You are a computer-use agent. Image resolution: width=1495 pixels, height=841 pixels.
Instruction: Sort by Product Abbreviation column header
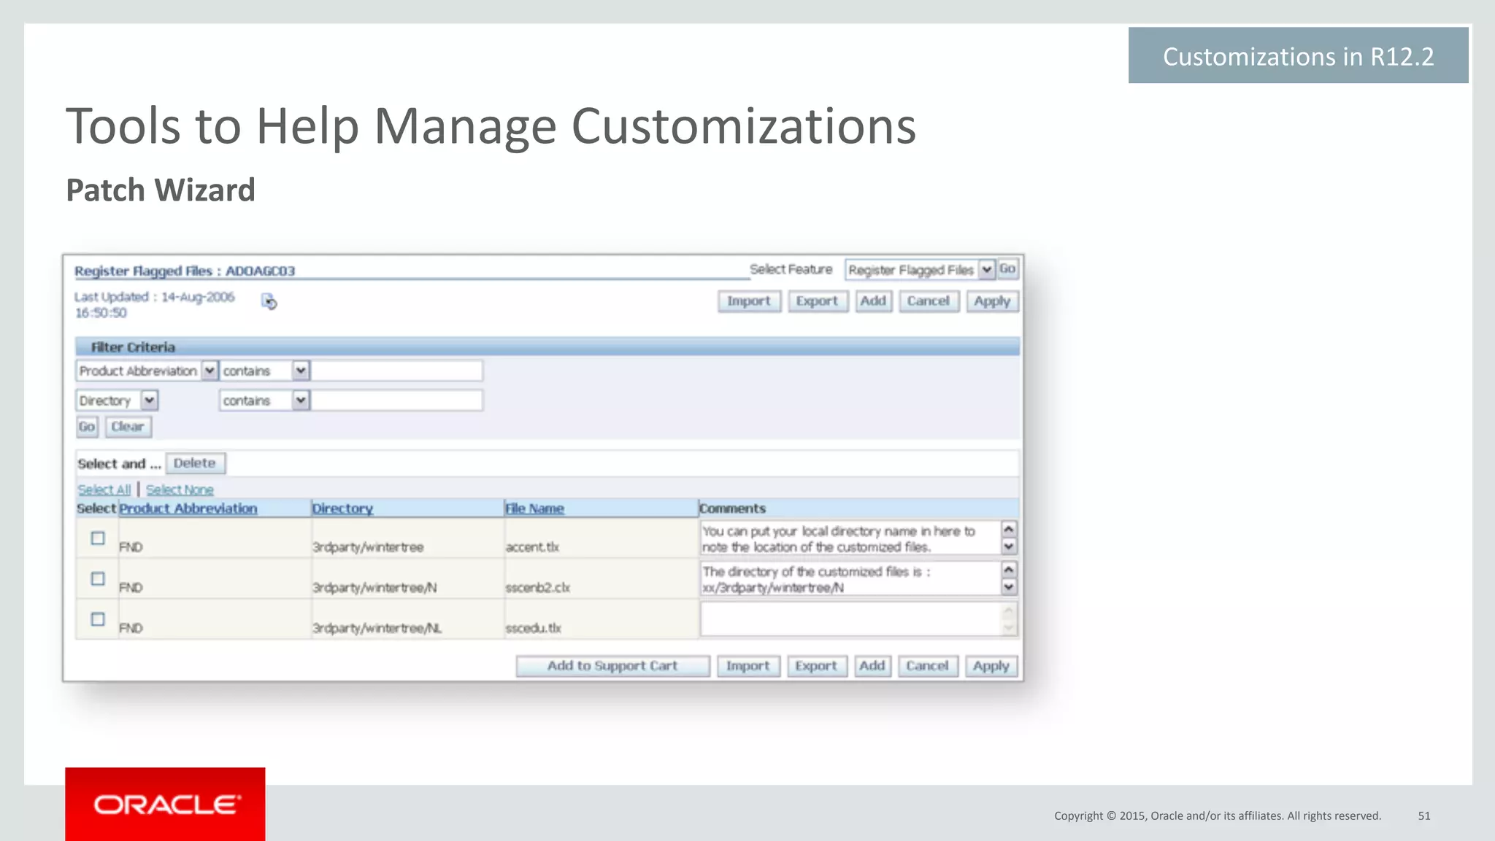point(188,508)
